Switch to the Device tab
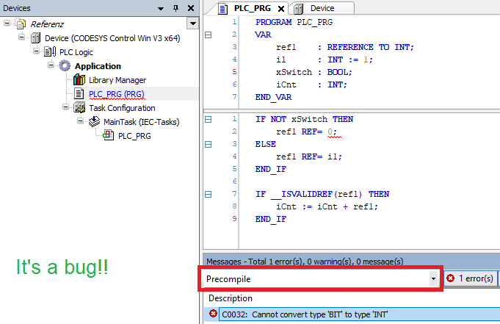 (322, 8)
